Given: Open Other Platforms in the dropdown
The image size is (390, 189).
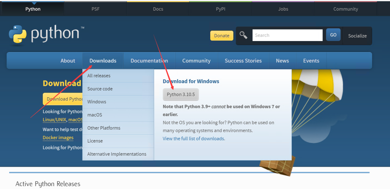Looking at the screenshot, I should pos(118,128).
